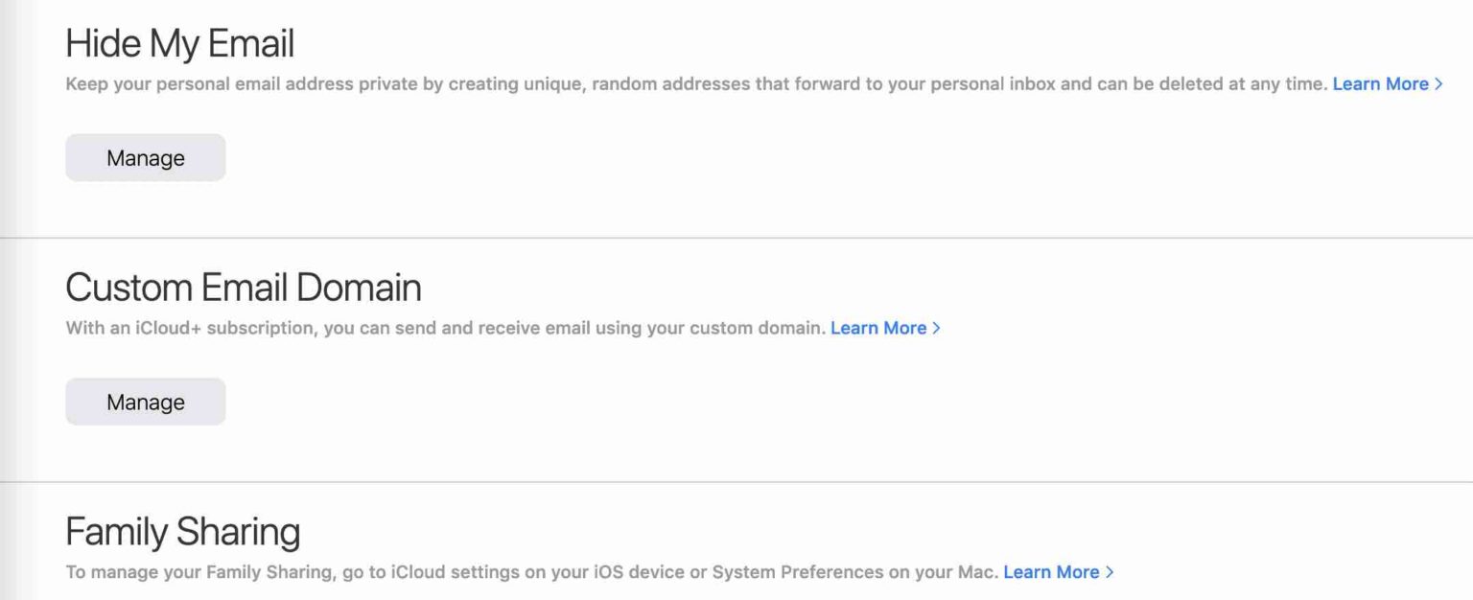Select the Hide My Email section heading

tap(179, 42)
